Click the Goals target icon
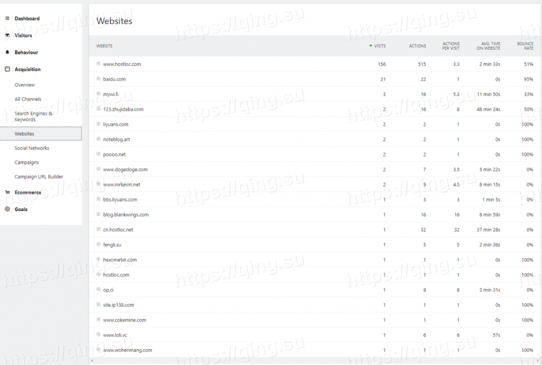The image size is (542, 365). click(x=7, y=209)
